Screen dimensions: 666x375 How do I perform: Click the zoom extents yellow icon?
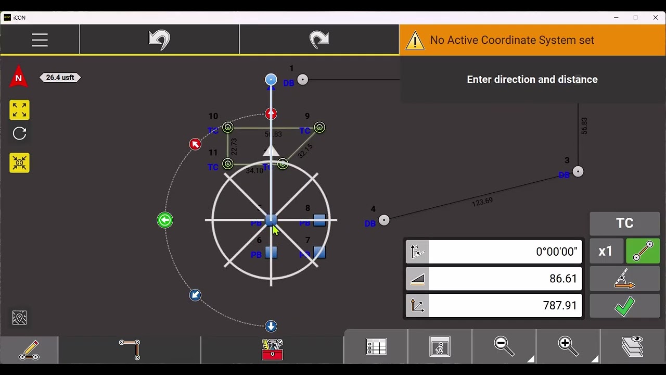pyautogui.click(x=19, y=110)
